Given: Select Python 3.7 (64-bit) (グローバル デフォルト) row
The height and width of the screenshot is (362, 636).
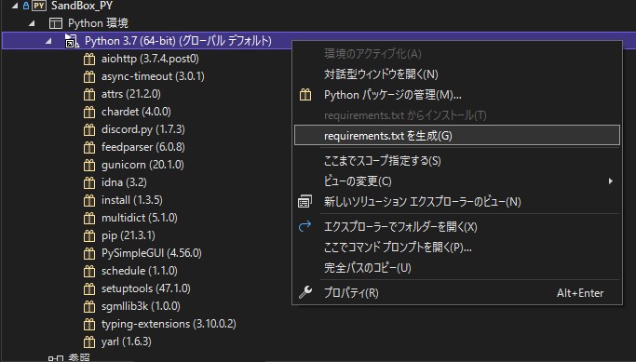Looking at the screenshot, I should coord(178,41).
